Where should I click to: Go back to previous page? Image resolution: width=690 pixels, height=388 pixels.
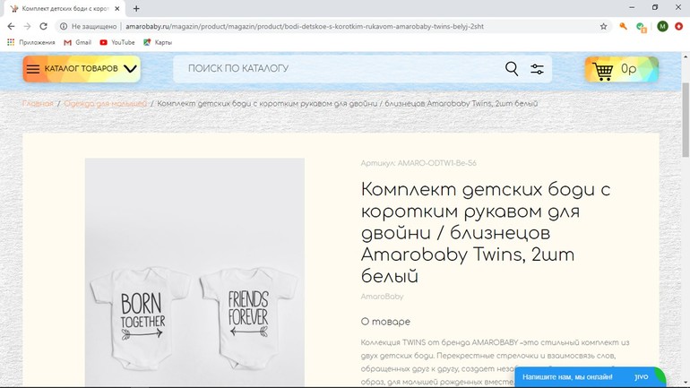click(x=11, y=27)
